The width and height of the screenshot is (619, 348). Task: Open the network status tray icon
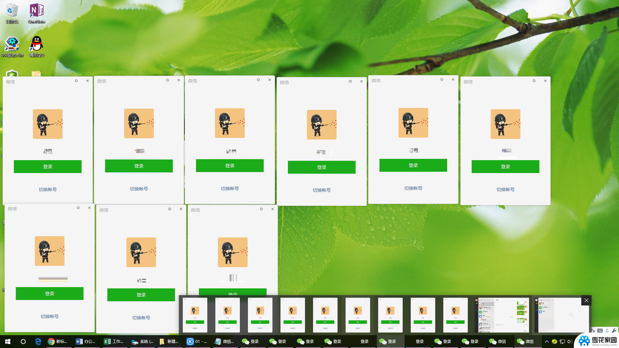[562, 342]
